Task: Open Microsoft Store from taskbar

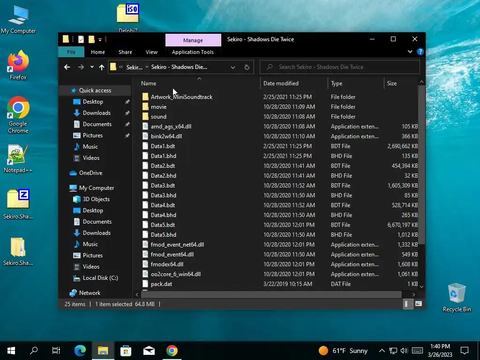Action: click(126, 351)
